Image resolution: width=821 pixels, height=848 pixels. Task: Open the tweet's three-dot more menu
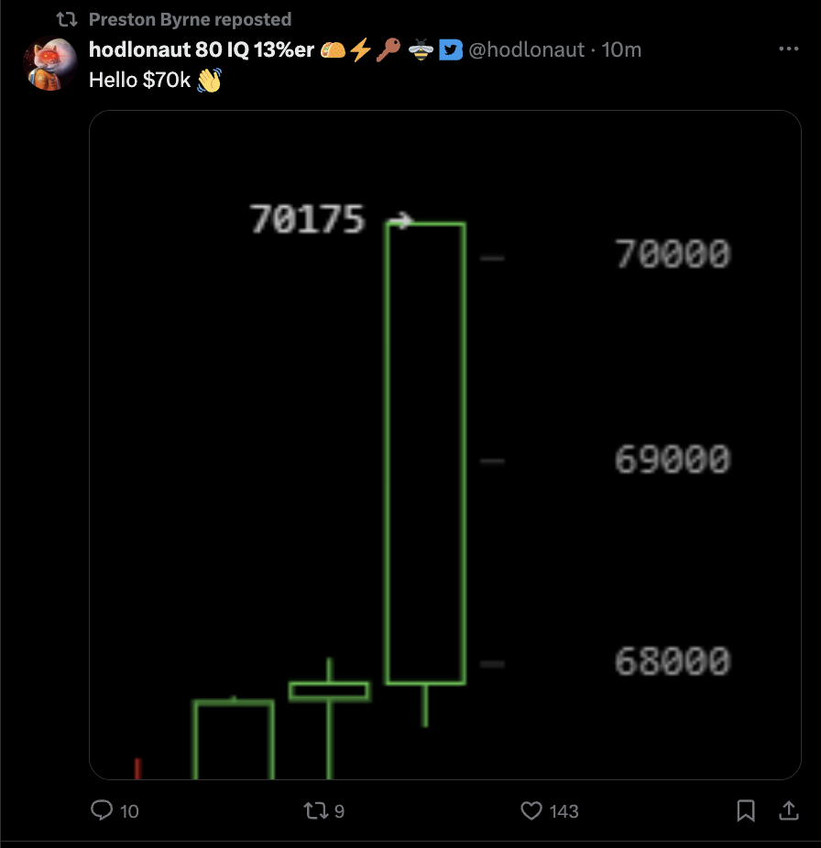pos(788,49)
